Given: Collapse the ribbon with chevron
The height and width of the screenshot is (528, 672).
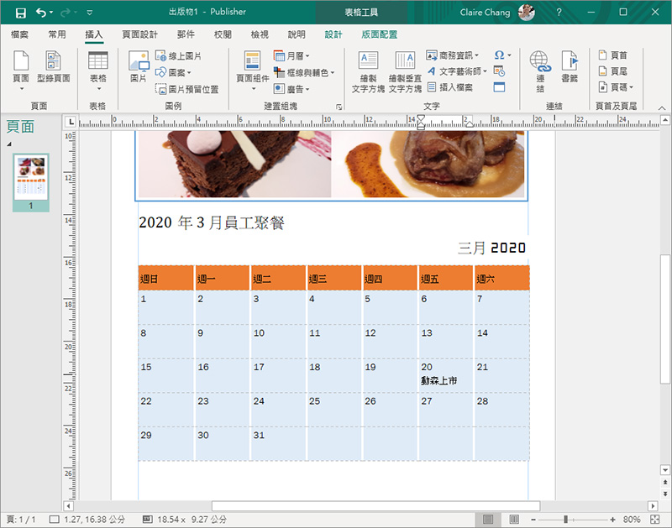Looking at the screenshot, I should (662, 108).
